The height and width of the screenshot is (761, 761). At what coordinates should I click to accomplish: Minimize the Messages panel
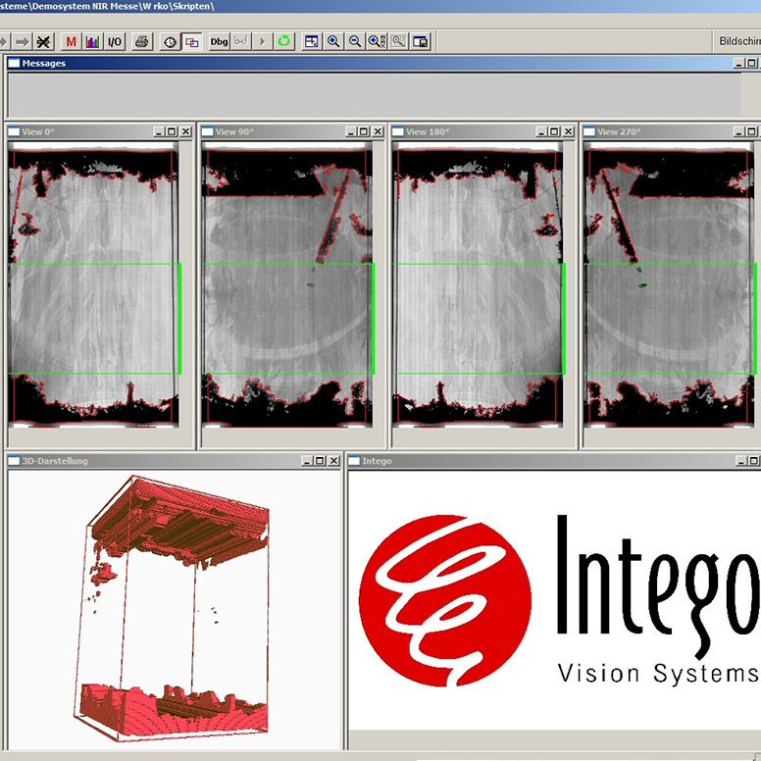point(738,63)
